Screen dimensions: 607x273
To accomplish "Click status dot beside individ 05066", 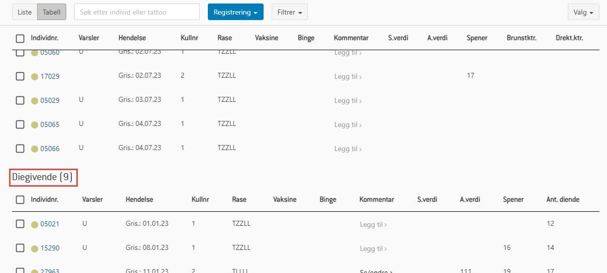I will (35, 149).
